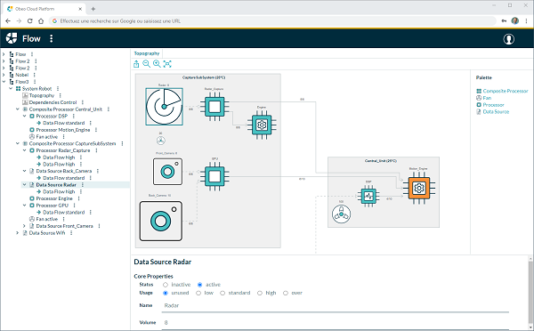Expand Data Source Wifi
The width and height of the screenshot is (534, 331).
(x=18, y=233)
